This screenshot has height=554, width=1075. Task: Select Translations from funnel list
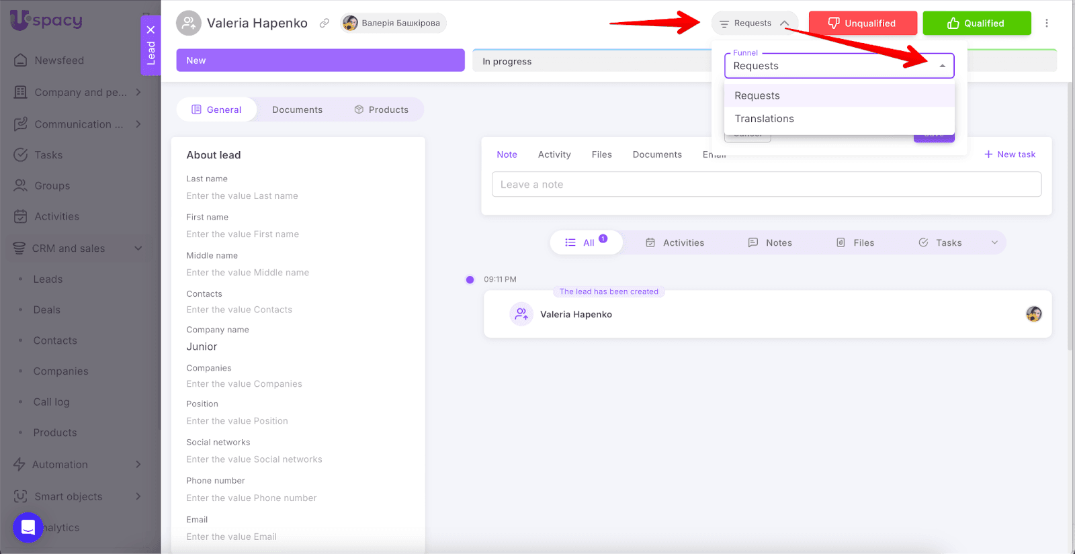[x=764, y=119]
